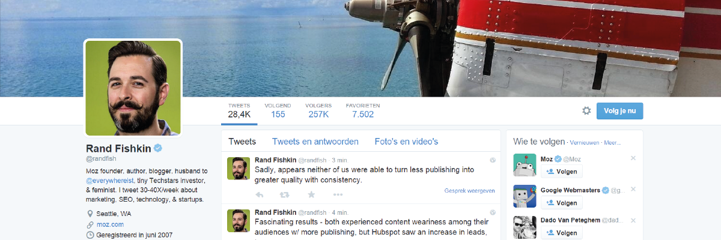Click the globe icon on the second tweet
Image resolution: width=721 pixels, height=240 pixels.
[x=492, y=212]
